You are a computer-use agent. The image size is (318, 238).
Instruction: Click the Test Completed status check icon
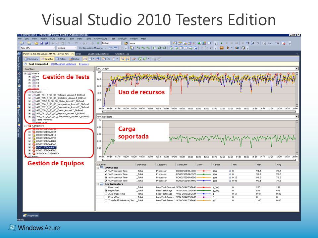(26, 64)
